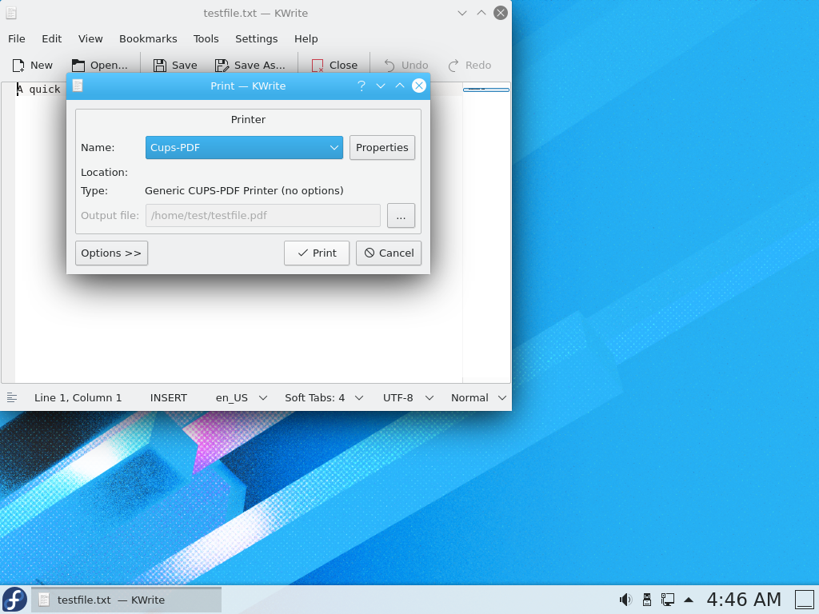819x614 pixels.
Task: Click the Redo arrow icon
Action: (453, 66)
